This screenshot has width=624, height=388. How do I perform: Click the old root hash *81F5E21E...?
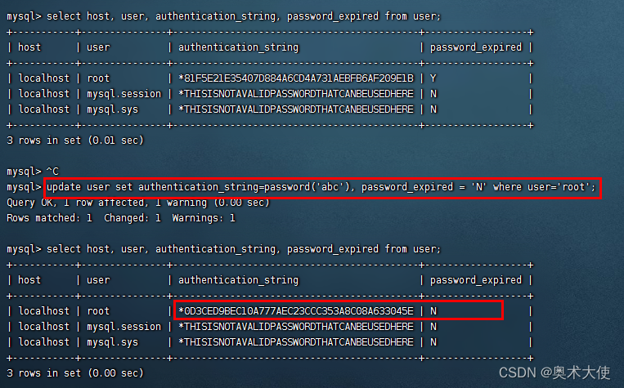point(296,78)
